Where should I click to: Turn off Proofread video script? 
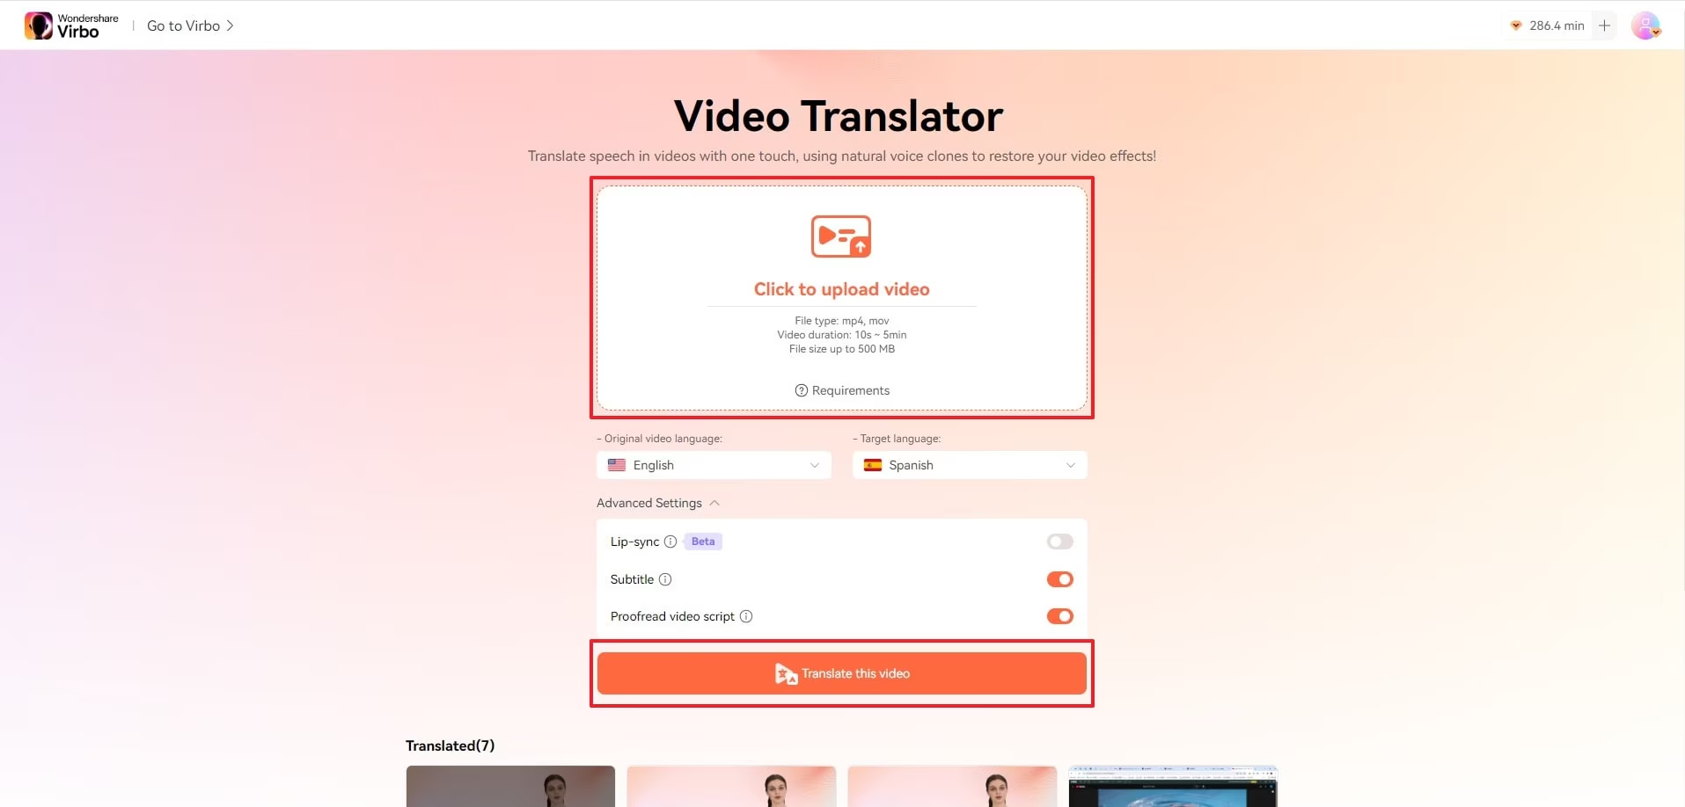(1059, 616)
